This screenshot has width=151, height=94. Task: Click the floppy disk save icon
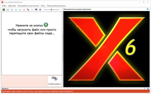pyautogui.click(x=8, y=10)
